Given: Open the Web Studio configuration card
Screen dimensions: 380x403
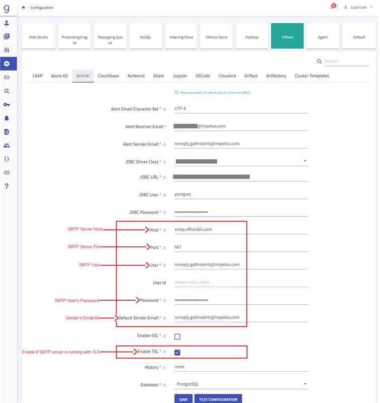Looking at the screenshot, I should coord(38,36).
